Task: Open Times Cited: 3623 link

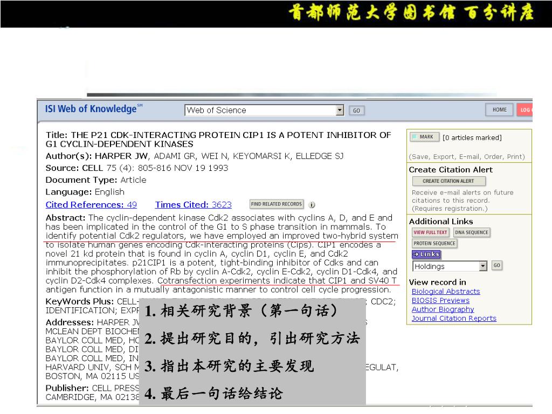Action: click(194, 204)
